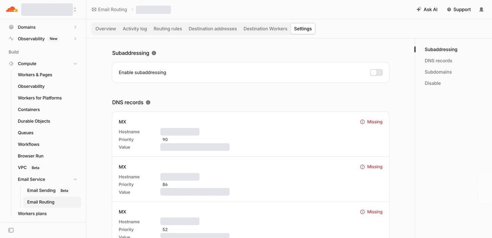Open the account switcher dropdown

[x=49, y=9]
